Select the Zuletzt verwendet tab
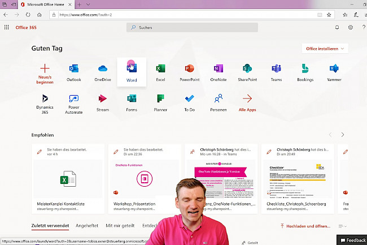 50,226
